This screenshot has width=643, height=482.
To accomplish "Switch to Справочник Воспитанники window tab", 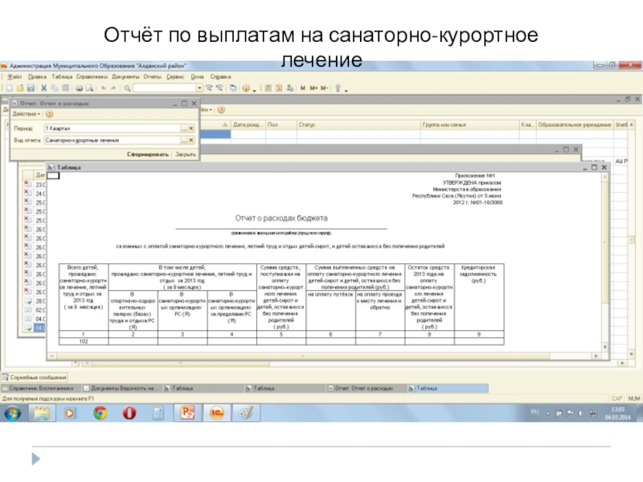I will coord(41,388).
